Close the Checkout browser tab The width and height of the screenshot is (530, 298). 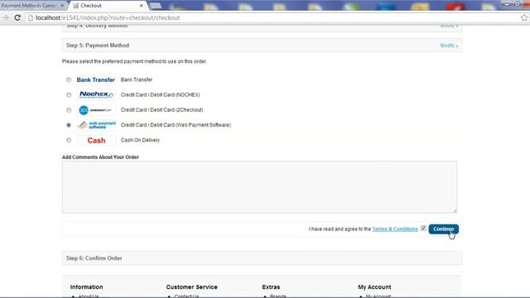tap(142, 6)
